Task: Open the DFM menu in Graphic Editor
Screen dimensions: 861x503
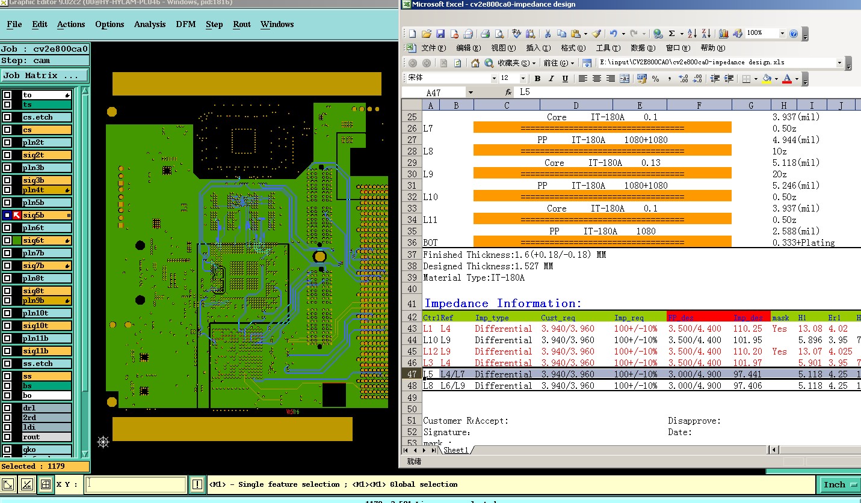Action: (185, 25)
